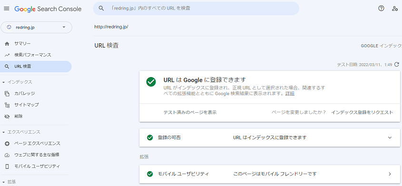The width and height of the screenshot is (402, 186).
Task: Click the ページ エクスペリエンス plus-circle icon
Action: [x=7, y=144]
